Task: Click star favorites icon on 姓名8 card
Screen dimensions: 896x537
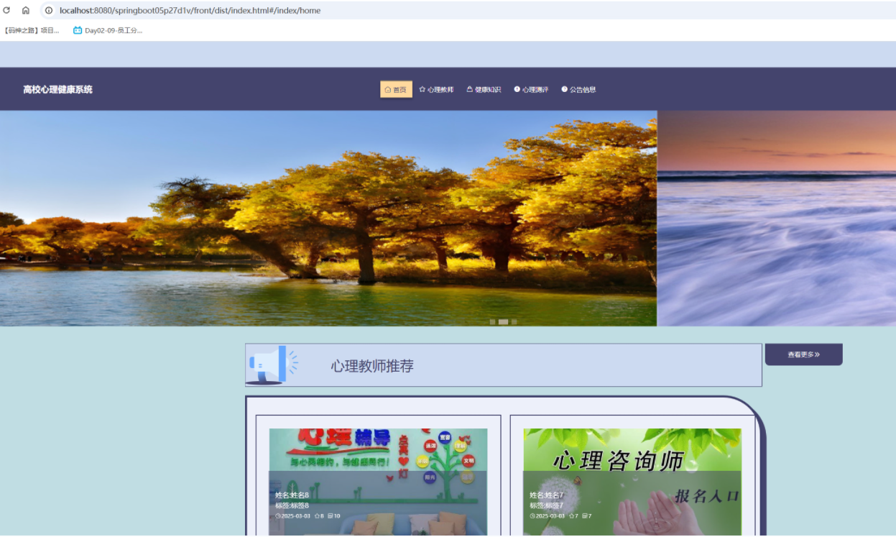Action: click(x=317, y=516)
